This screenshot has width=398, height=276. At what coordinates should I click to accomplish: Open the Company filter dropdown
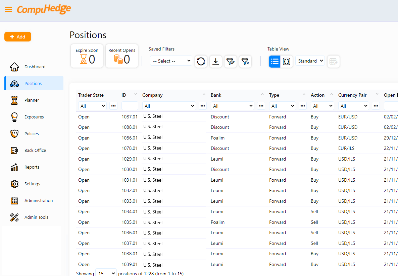[x=169, y=106]
